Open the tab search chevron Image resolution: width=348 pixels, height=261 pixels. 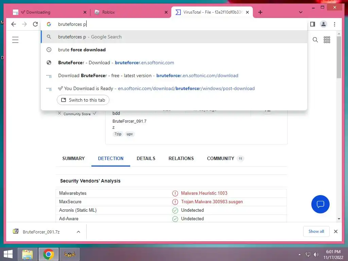pyautogui.click(x=300, y=12)
